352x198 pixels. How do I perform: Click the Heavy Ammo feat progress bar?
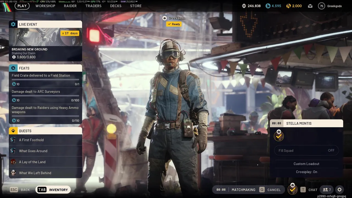(x=45, y=116)
